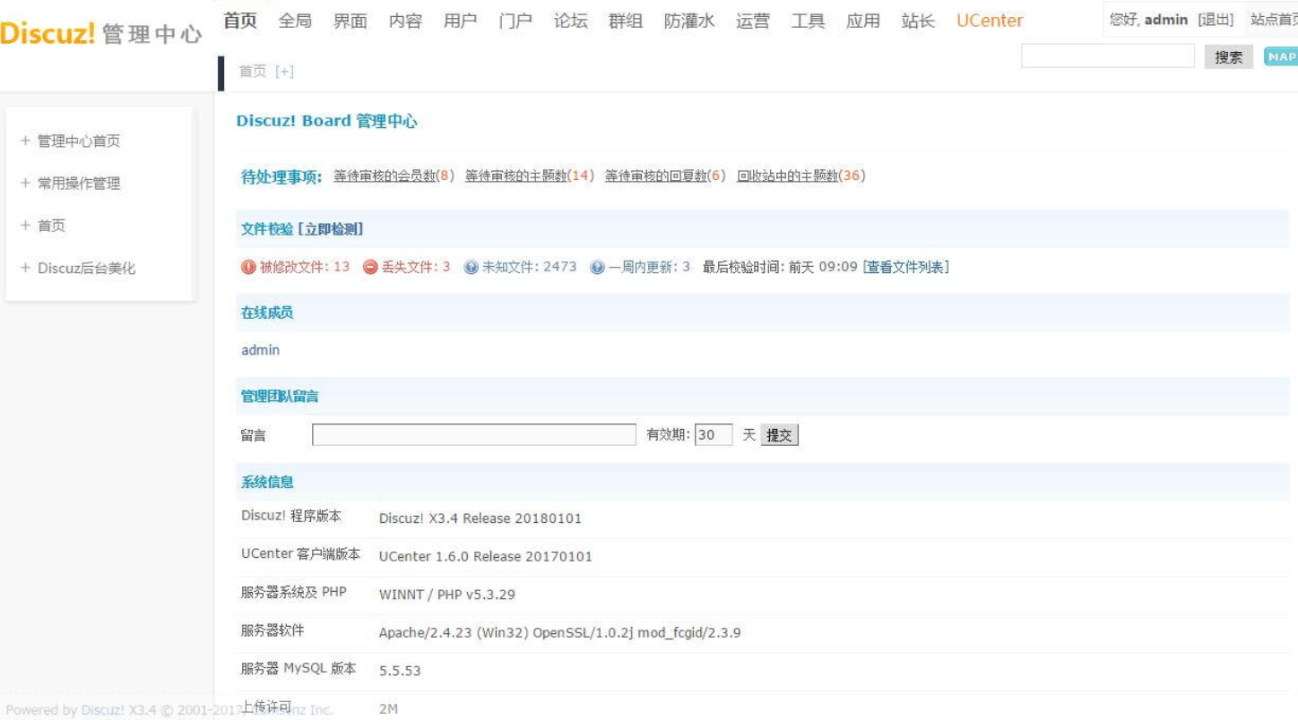
Task: Click the 搜索 search button
Action: click(1228, 56)
